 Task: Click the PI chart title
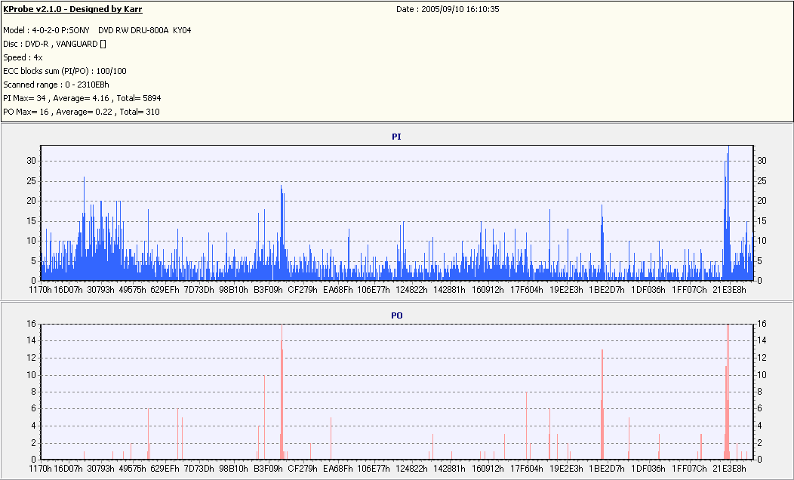(x=396, y=137)
